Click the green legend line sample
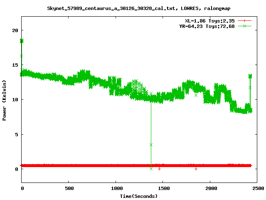Viewport: 266px width, 200px height. point(244,26)
